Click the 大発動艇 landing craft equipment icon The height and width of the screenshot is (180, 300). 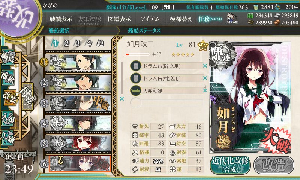point(136,90)
